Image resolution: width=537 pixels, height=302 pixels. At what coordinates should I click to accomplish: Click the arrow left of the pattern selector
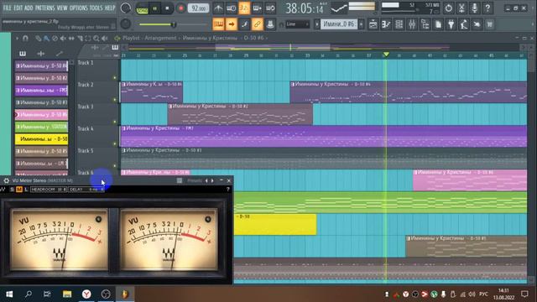(x=317, y=24)
